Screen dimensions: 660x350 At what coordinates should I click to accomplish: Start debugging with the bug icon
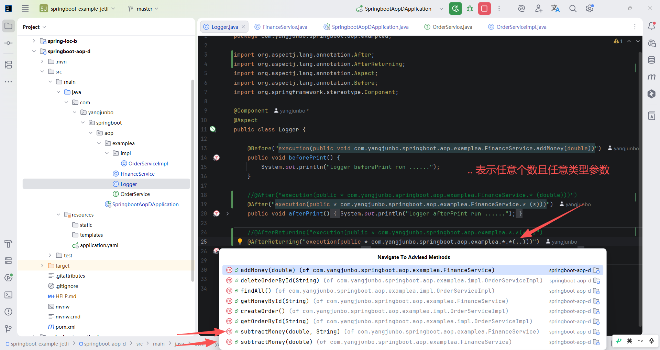click(470, 9)
